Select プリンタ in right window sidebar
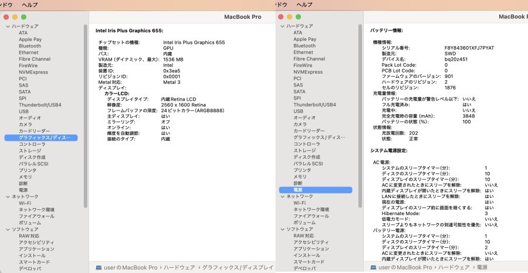 pyautogui.click(x=302, y=170)
